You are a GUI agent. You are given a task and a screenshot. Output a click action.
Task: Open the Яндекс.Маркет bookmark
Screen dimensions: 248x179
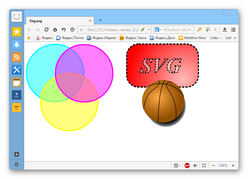pyautogui.click(x=102, y=38)
